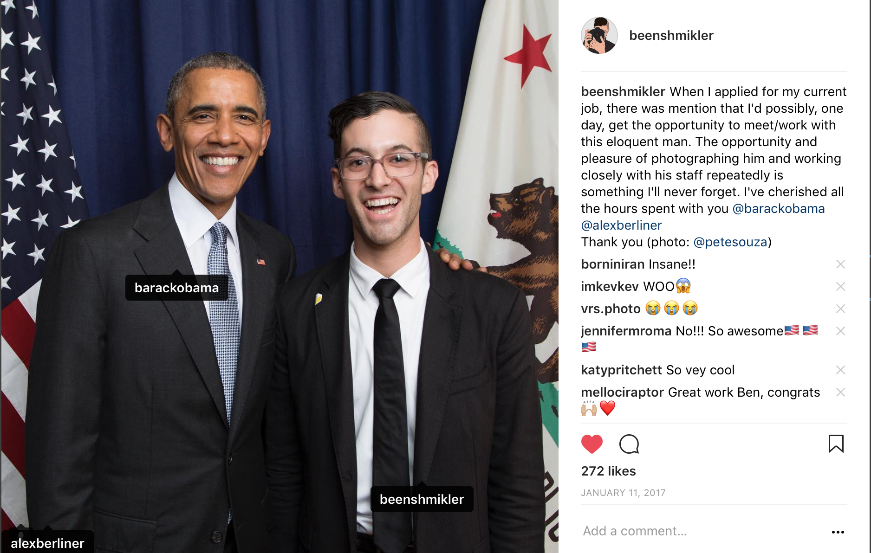871x553 pixels.
Task: Remove jennifermroma's comment via X icon
Action: (840, 331)
